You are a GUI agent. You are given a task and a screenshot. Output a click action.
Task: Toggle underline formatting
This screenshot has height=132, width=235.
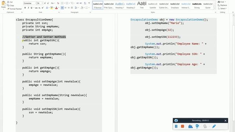(x=31, y=8)
